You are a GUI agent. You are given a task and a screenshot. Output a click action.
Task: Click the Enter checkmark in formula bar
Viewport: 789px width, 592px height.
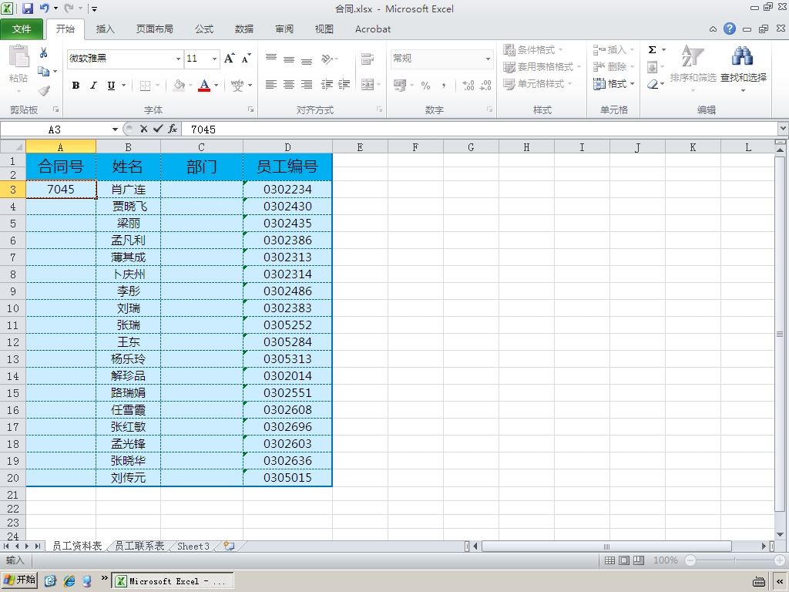[158, 129]
